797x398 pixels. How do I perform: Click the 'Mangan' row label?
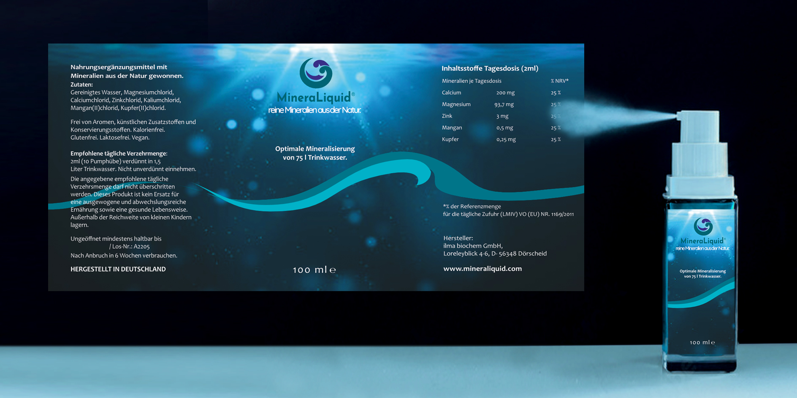tap(452, 128)
